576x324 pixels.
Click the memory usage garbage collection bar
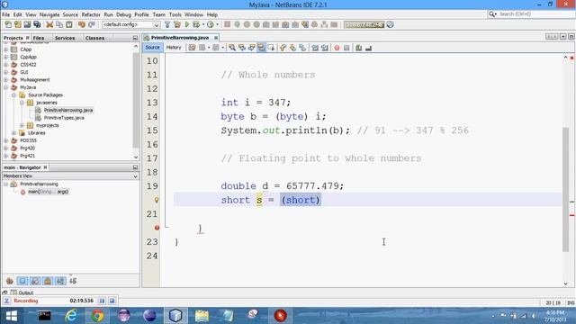point(364,24)
